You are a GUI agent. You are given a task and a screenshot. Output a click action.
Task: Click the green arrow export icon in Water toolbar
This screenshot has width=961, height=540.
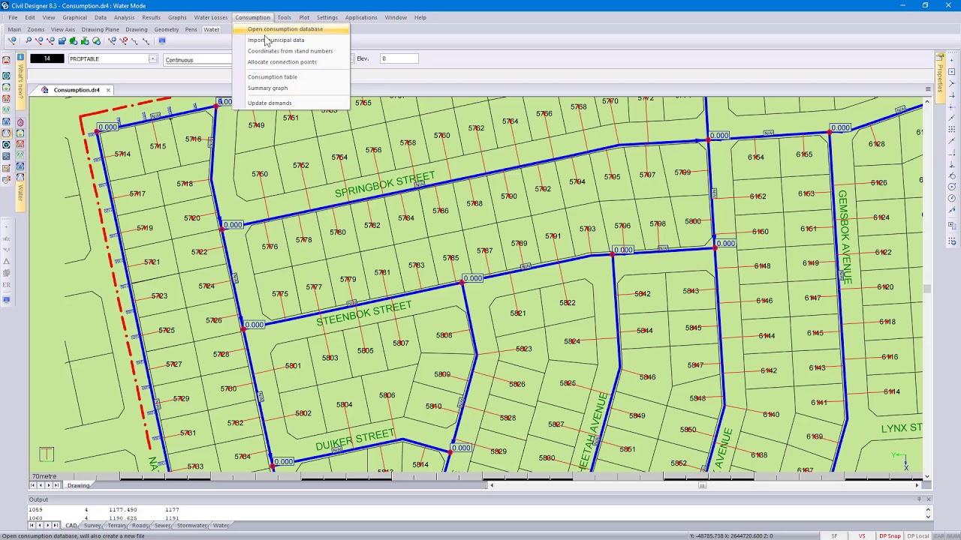coord(85,40)
